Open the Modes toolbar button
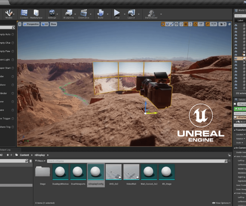The width and height of the screenshot is (246, 206). (x=9, y=14)
